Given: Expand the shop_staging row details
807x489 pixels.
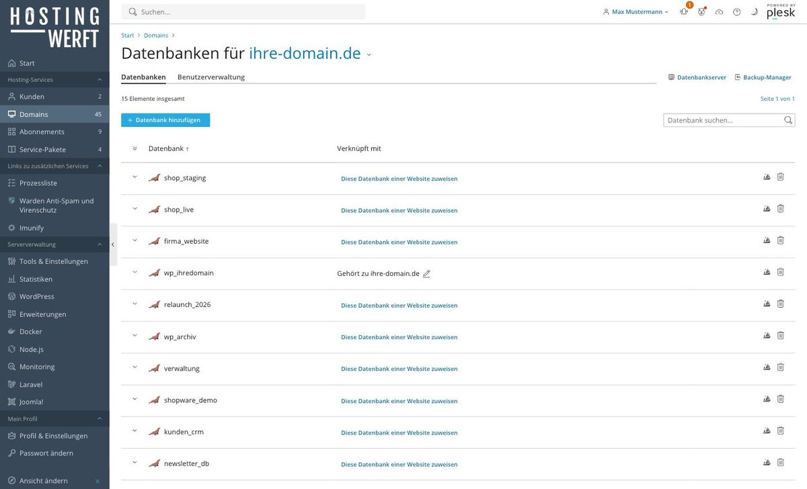Looking at the screenshot, I should click(134, 177).
